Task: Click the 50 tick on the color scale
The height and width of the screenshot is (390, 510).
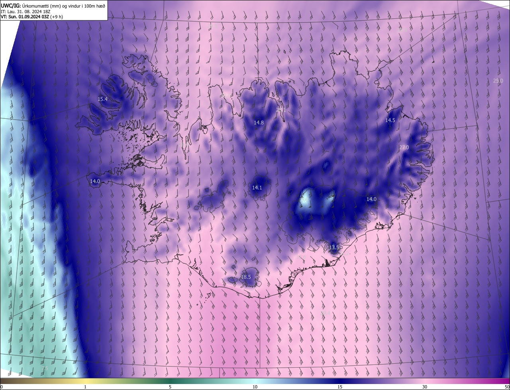Action: [507, 387]
